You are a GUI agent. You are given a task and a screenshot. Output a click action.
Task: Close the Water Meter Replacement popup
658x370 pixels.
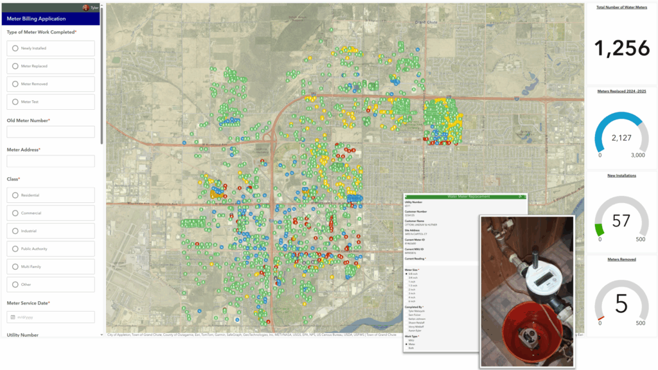406,197
